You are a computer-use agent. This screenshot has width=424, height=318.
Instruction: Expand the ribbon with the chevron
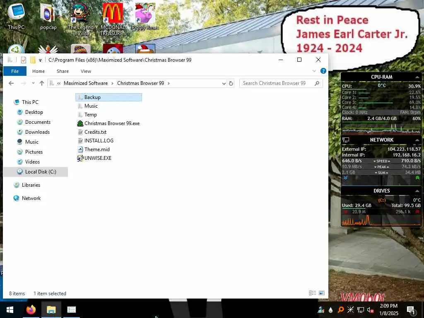click(314, 71)
